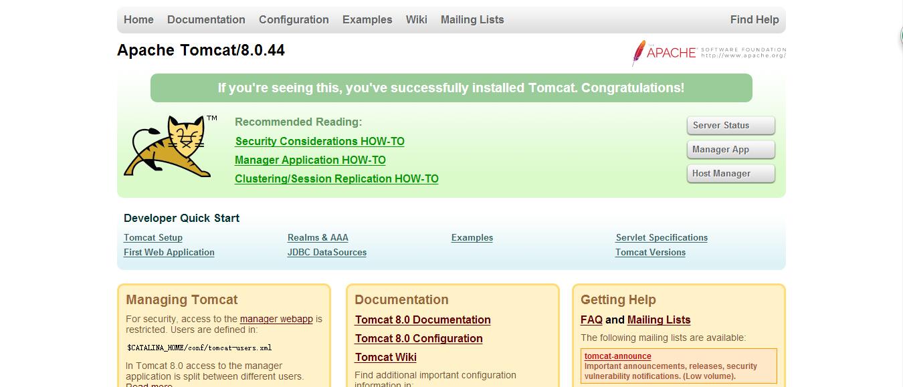This screenshot has width=903, height=387.
Task: Open Examples link under Developer Quick Start
Action: (472, 238)
